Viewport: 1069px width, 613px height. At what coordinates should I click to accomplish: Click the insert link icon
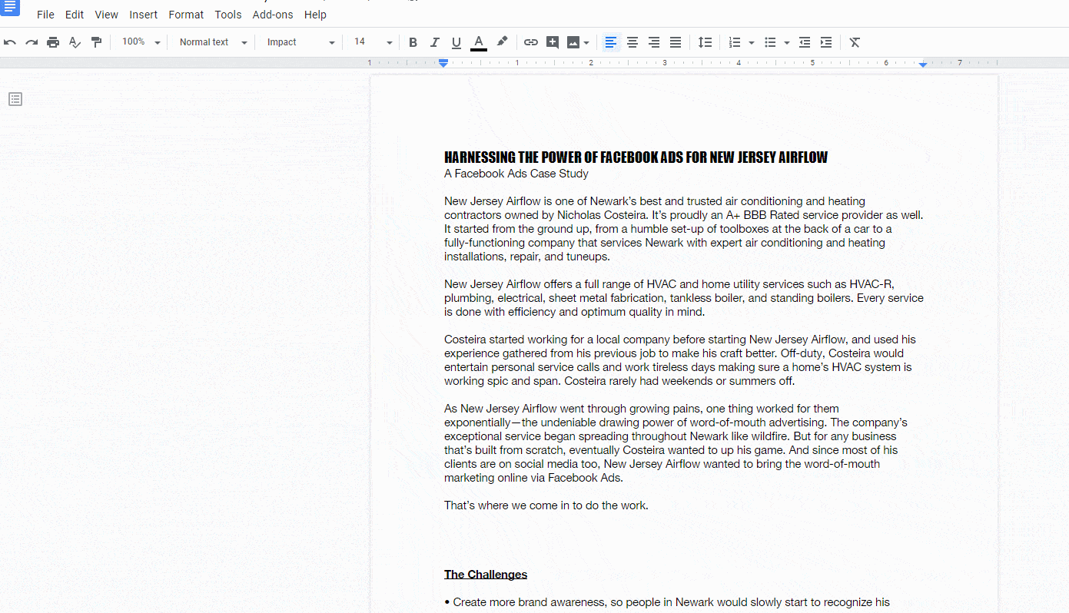[x=531, y=42]
